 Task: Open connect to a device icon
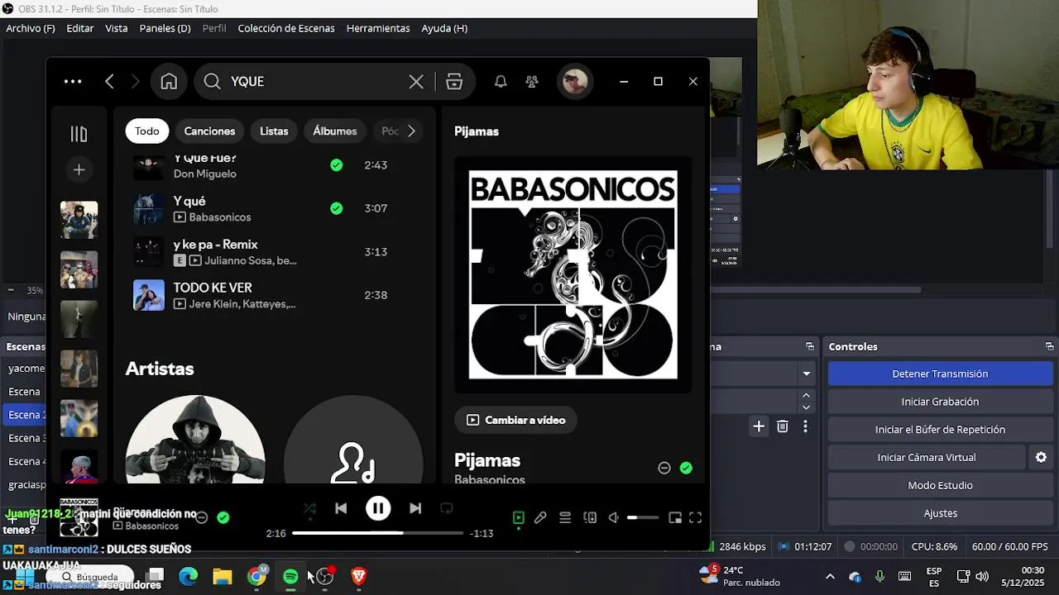pos(590,518)
